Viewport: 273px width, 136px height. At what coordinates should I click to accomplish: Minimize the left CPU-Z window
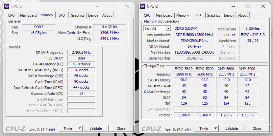coord(97,7)
